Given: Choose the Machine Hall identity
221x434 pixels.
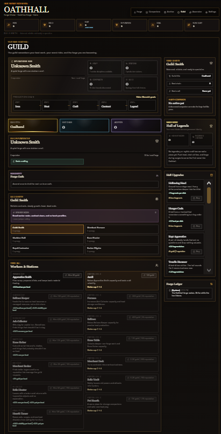Looking at the screenshot, I should point(47,239).
